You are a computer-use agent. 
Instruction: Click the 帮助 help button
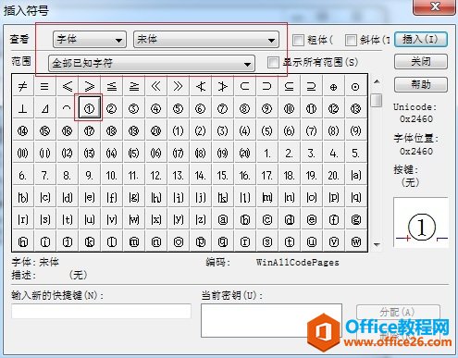point(421,84)
